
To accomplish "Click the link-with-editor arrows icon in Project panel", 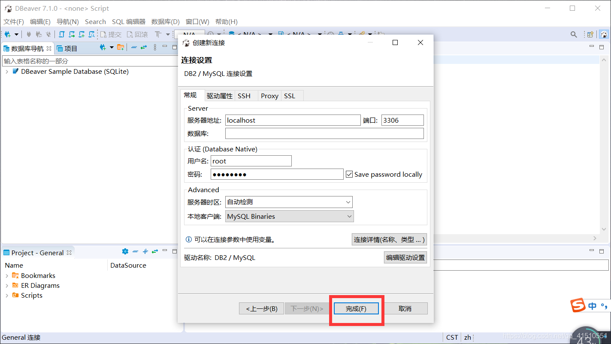I will pyautogui.click(x=154, y=251).
